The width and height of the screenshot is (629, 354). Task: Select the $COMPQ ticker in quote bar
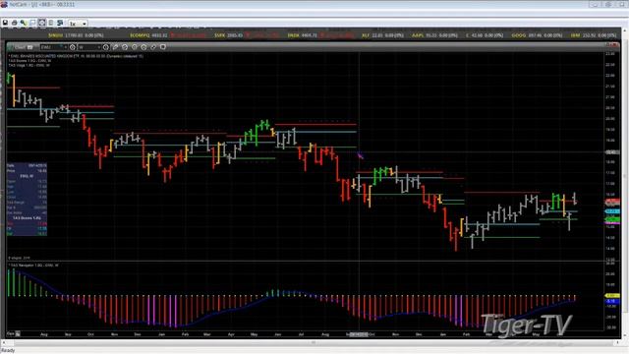click(140, 35)
